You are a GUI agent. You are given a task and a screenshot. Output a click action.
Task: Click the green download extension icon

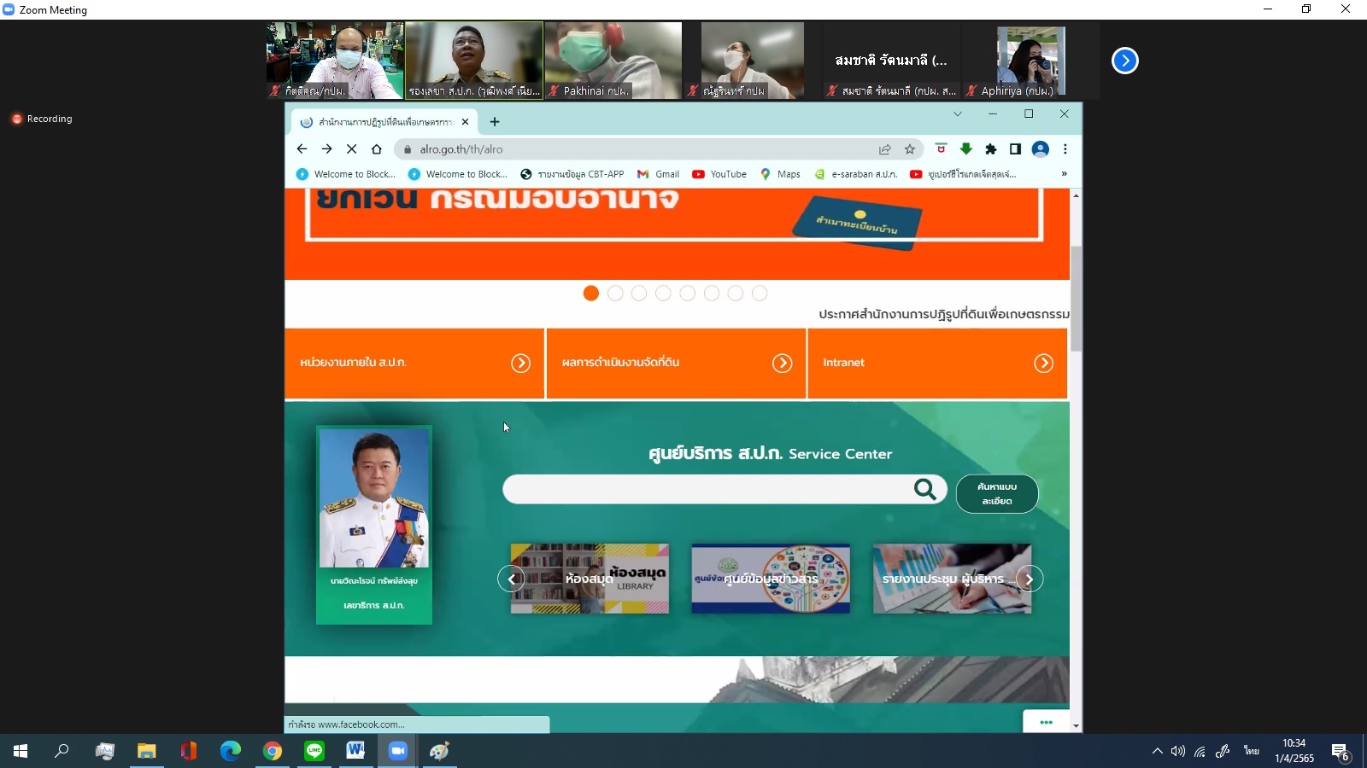(x=966, y=149)
